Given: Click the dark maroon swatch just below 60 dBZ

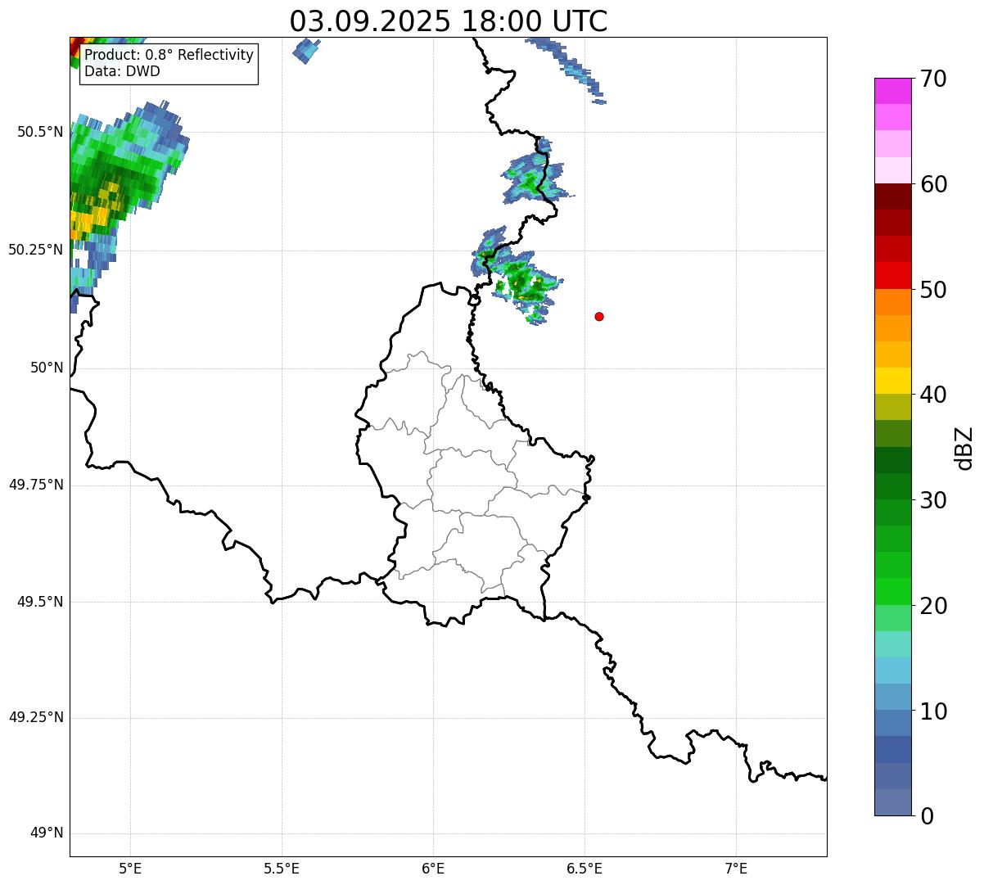Looking at the screenshot, I should [893, 196].
